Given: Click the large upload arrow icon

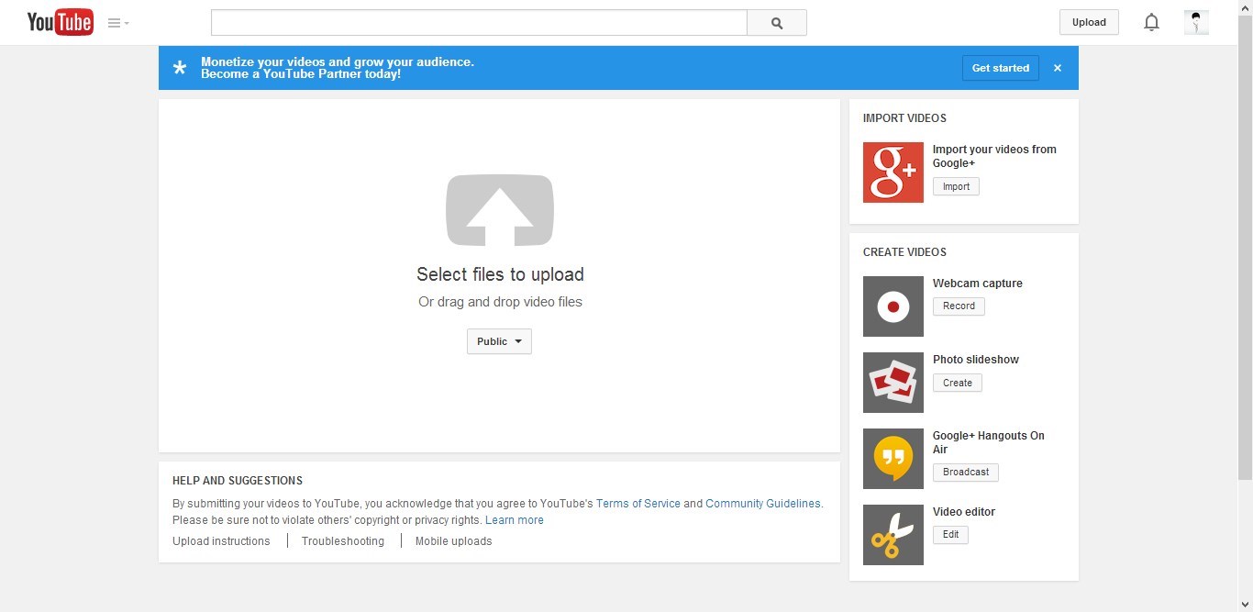Looking at the screenshot, I should [500, 210].
